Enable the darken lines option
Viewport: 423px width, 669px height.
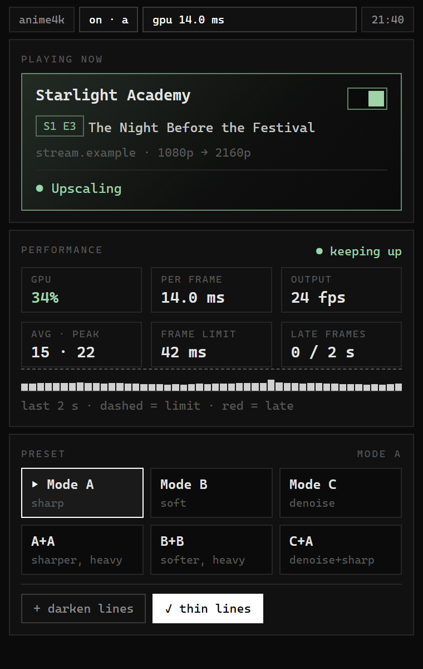(x=83, y=608)
